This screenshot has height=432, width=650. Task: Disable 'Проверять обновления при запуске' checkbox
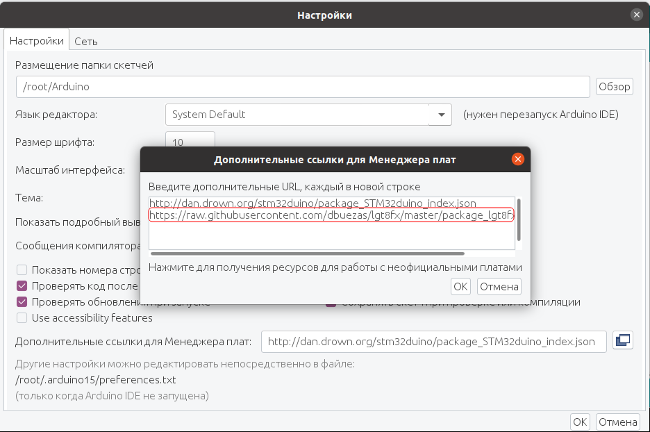coord(22,302)
